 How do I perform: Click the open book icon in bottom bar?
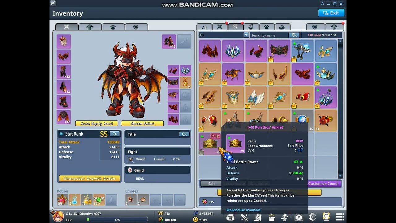pyautogui.click(x=299, y=217)
